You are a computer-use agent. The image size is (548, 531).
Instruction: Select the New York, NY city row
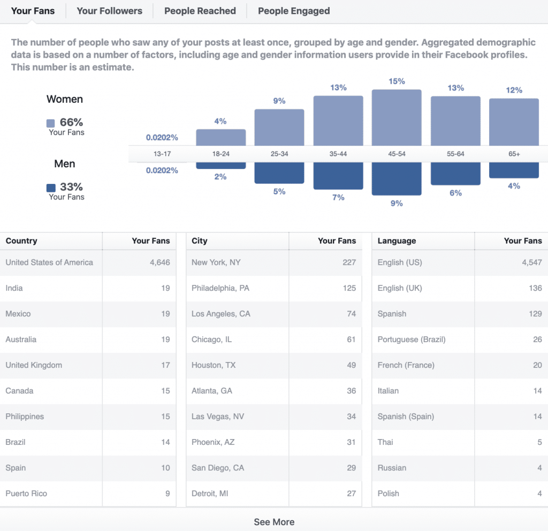273,263
